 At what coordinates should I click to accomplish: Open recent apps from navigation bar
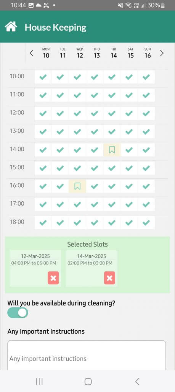click(x=39, y=382)
